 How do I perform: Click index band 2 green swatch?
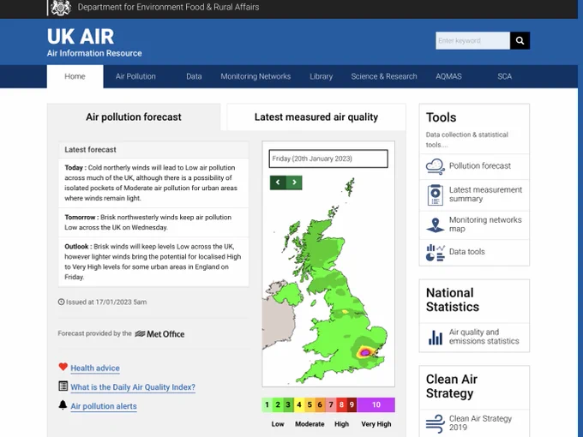[278, 404]
